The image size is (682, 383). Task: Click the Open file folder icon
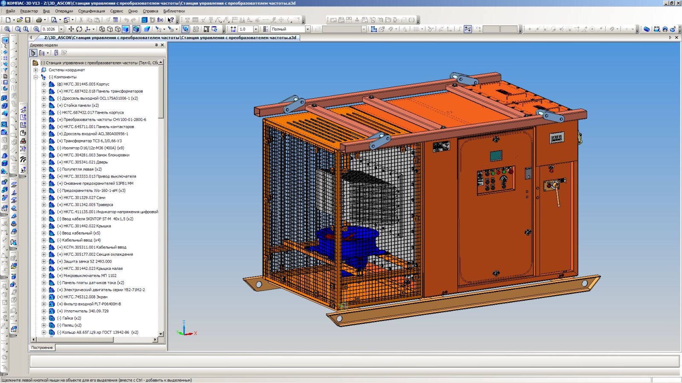(x=20, y=20)
